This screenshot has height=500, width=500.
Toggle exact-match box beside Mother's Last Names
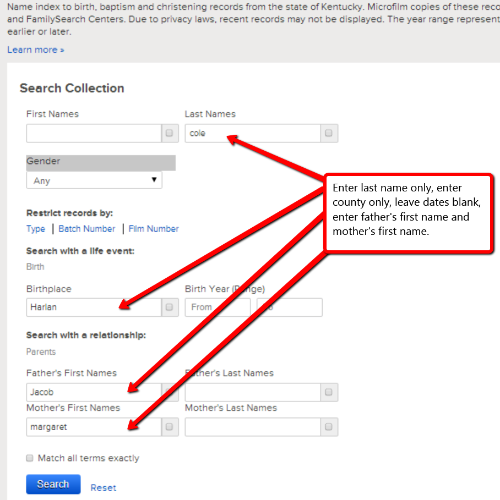[x=329, y=427]
